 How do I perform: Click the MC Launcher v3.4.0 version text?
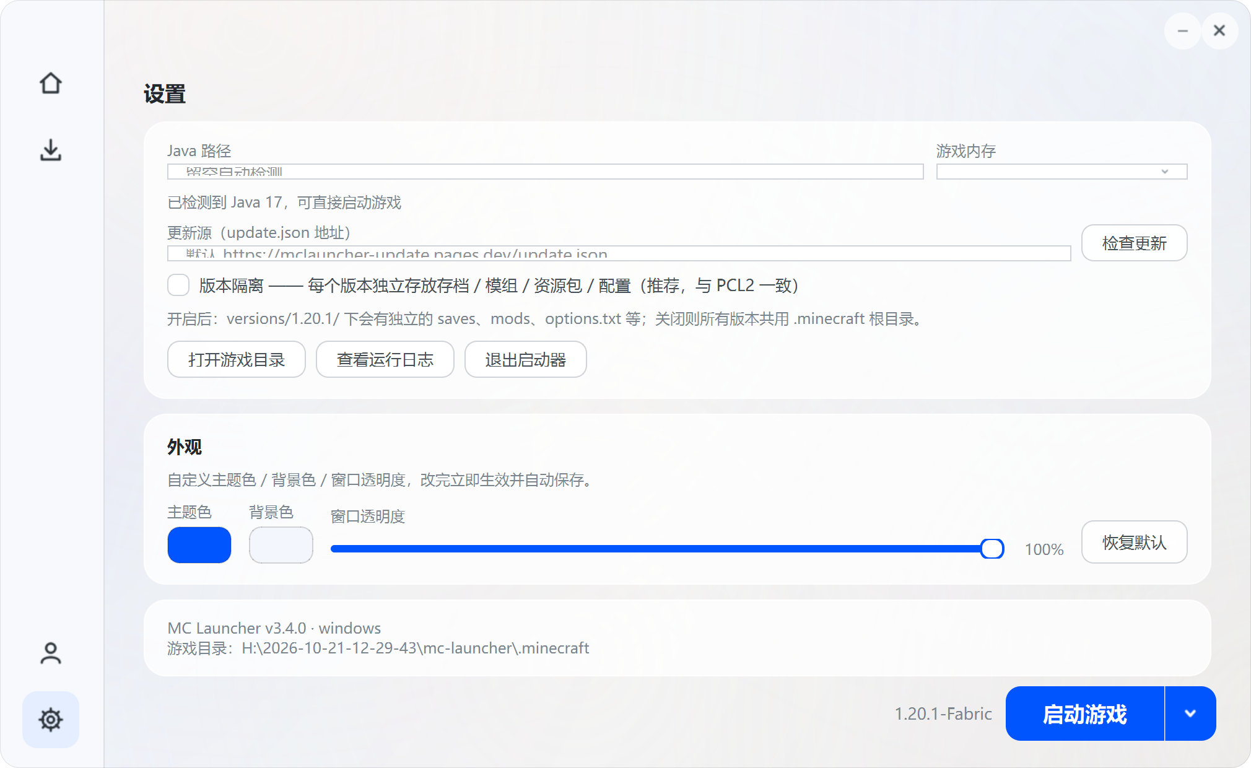(x=274, y=628)
